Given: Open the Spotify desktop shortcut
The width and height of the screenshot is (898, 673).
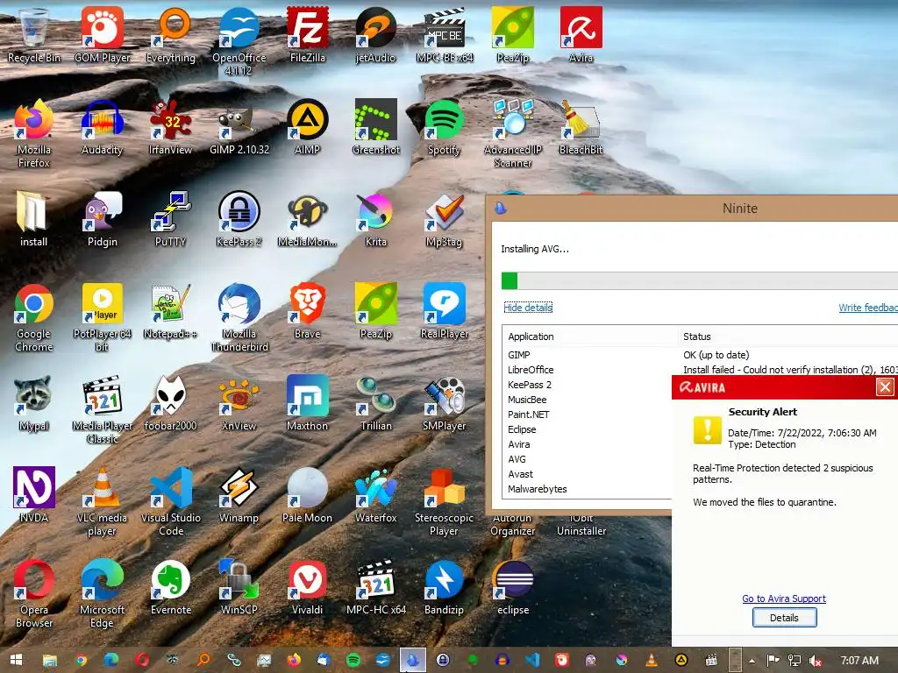Looking at the screenshot, I should click(x=445, y=126).
